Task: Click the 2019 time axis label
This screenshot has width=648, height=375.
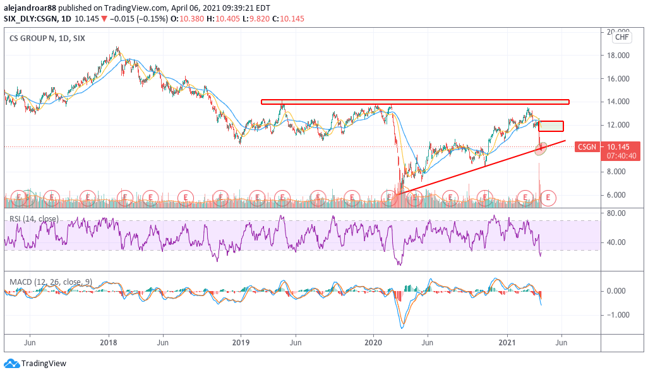Action: 241,342
